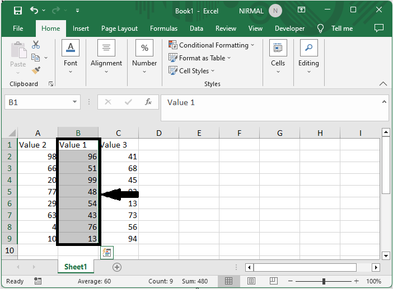Screen dimensions: 393x289
Task: Open the Review tab
Action: tap(226, 29)
